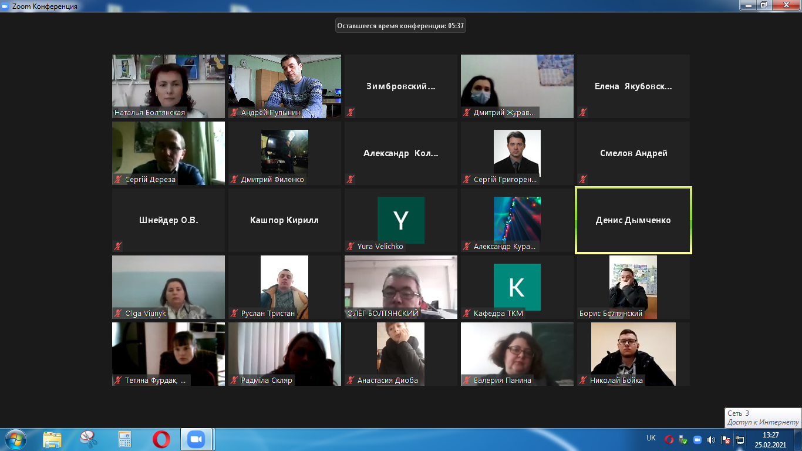
Task: Open the Windows Start menu
Action: pos(15,439)
